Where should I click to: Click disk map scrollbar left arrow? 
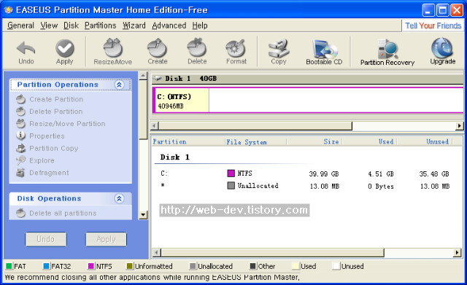coord(155,126)
